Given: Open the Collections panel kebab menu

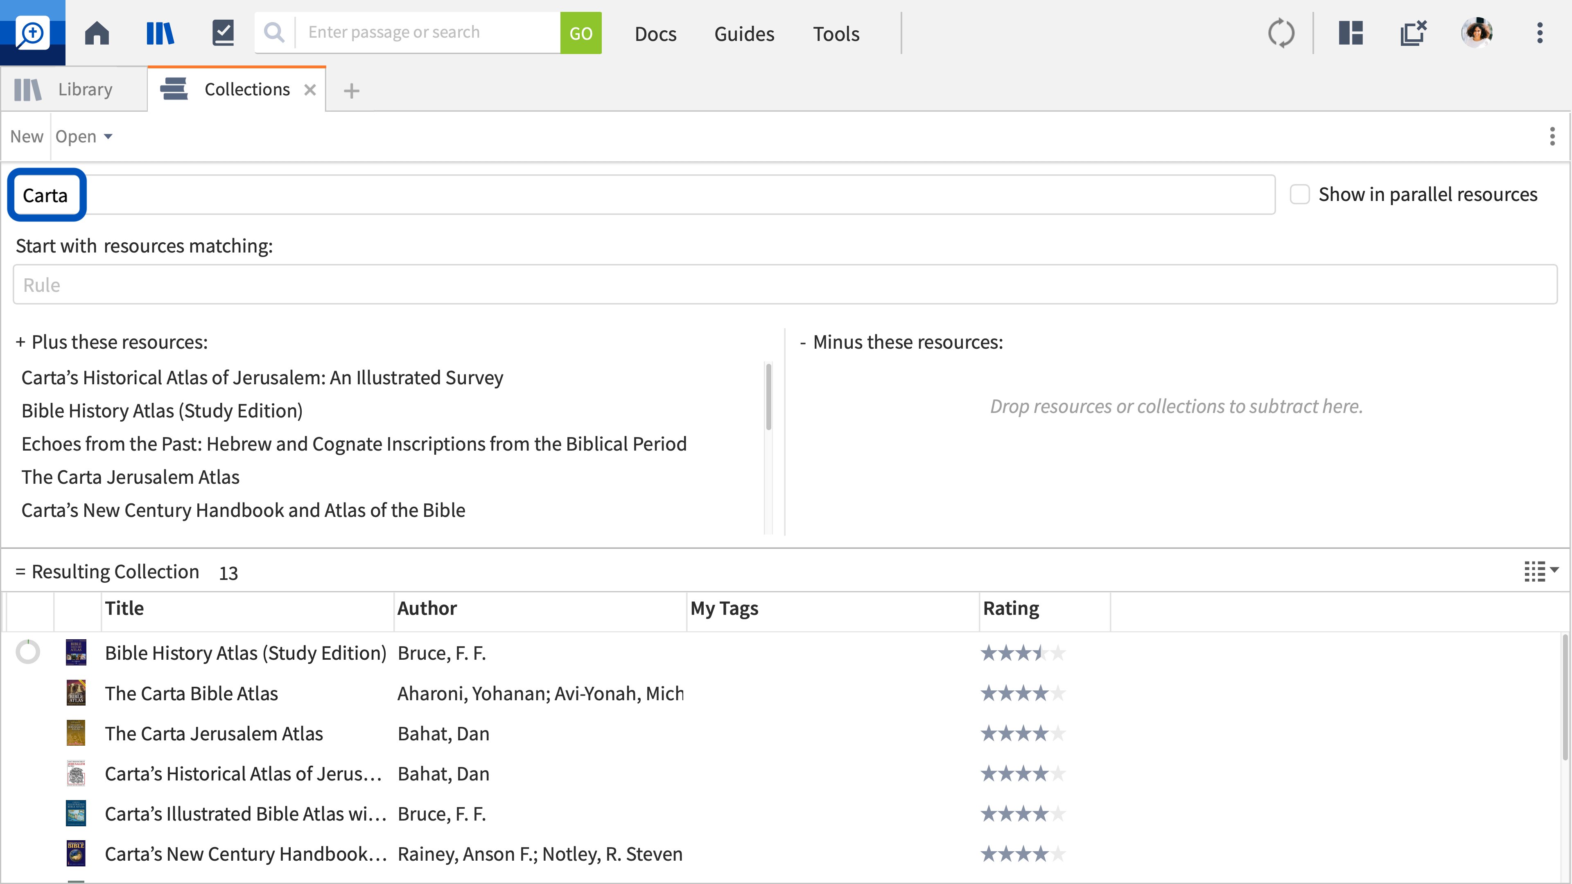Looking at the screenshot, I should [1552, 136].
